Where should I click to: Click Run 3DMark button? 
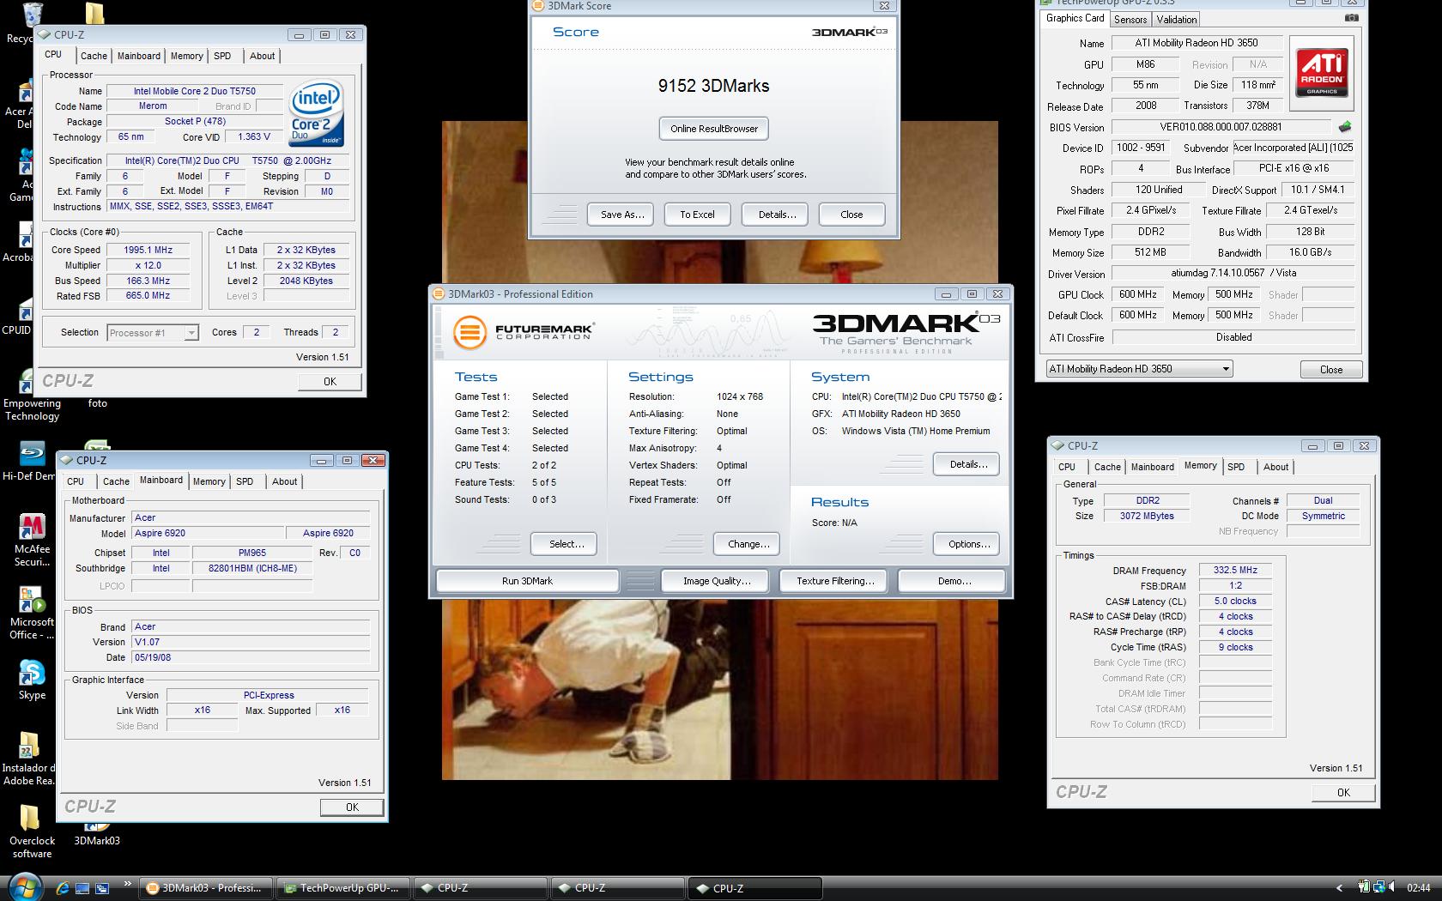click(527, 581)
